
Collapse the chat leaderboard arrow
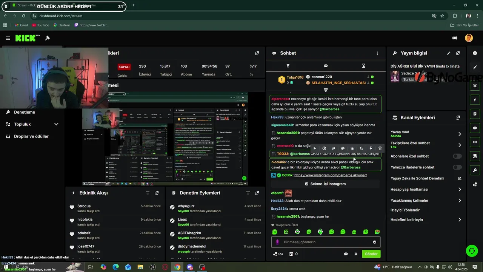[326, 90]
